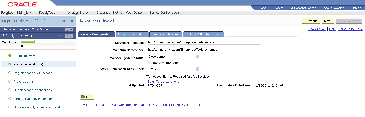Open Set up gateway task
Viewport: 365px width, 117px height.
pyautogui.click(x=24, y=56)
